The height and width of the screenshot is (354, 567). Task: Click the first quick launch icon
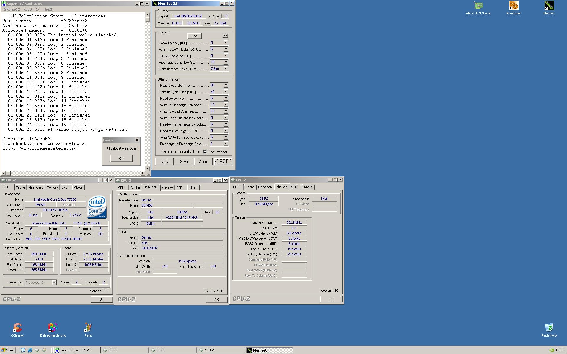click(23, 350)
